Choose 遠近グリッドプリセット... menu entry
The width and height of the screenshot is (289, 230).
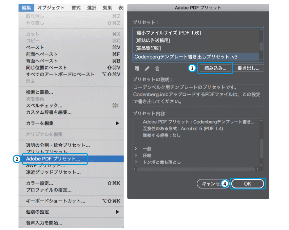[x=71, y=172]
